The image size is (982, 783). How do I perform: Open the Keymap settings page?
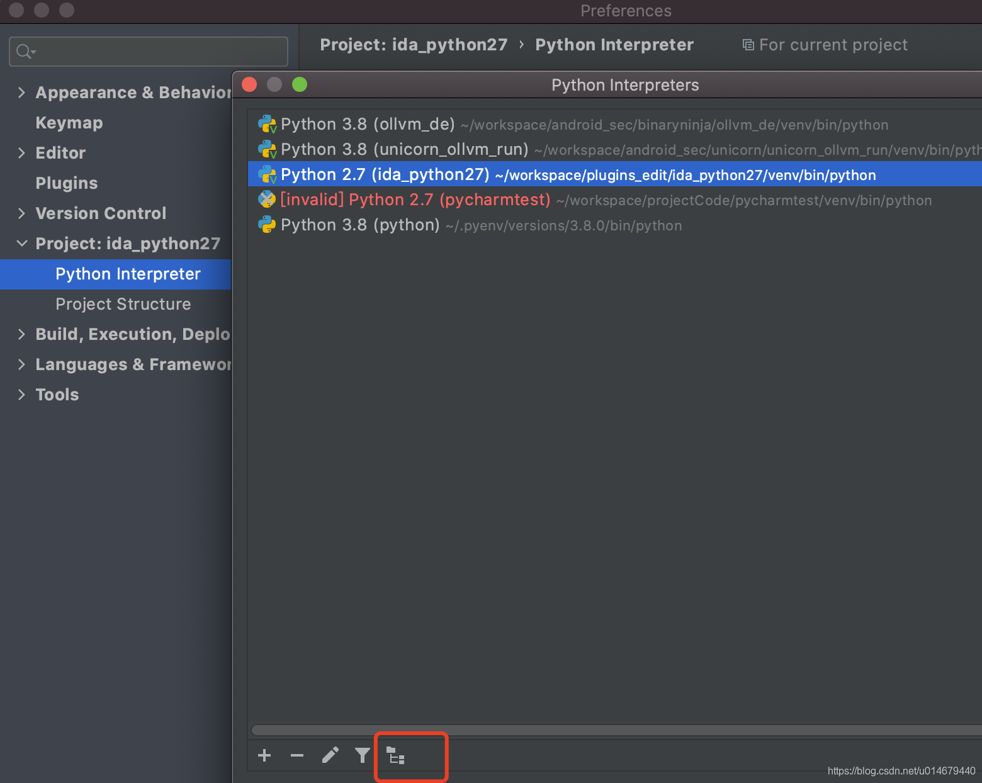[x=69, y=123]
